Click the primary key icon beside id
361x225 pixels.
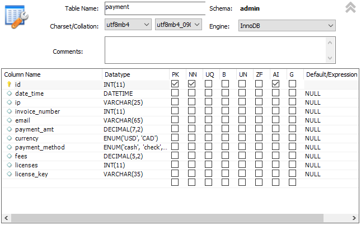click(x=9, y=84)
